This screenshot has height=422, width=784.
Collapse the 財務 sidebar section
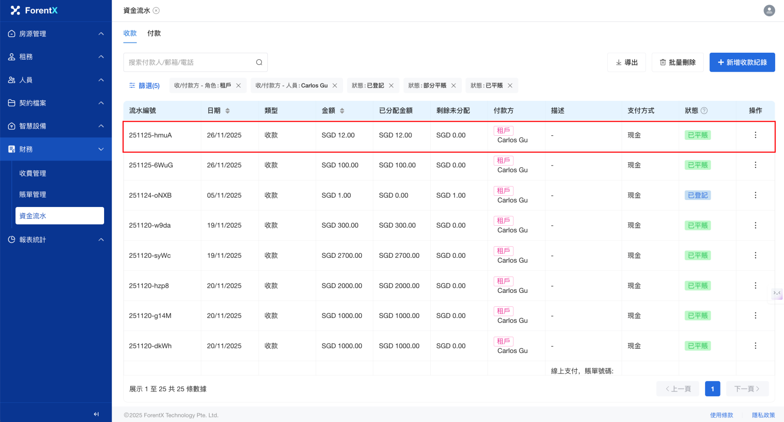[x=56, y=149]
